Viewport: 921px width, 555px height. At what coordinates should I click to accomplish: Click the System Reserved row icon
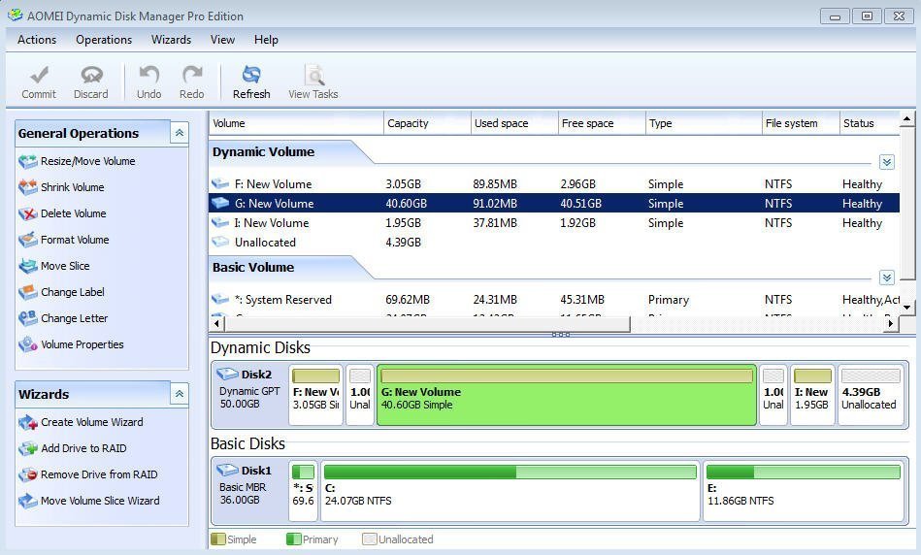(220, 300)
